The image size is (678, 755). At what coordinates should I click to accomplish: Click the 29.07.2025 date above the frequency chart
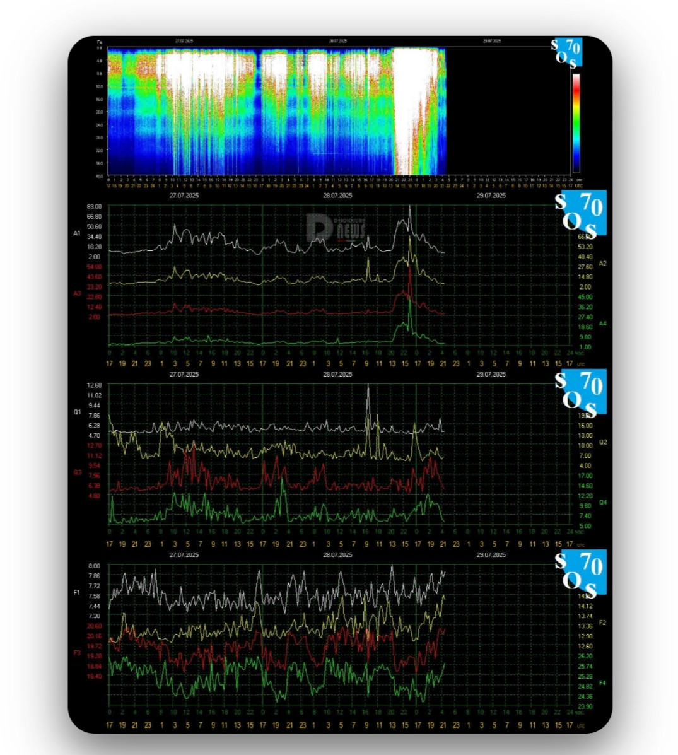click(x=491, y=555)
